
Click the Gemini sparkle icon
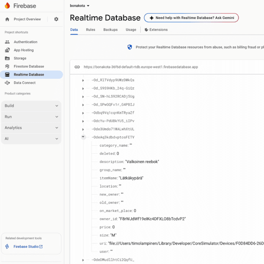(151, 18)
